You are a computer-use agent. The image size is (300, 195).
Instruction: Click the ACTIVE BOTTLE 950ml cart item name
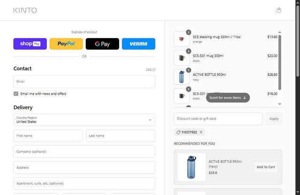(x=210, y=75)
